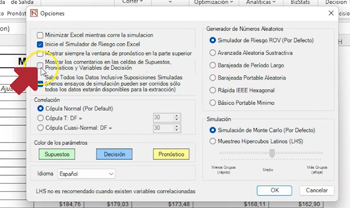Viewport: 350px width, 208px height.
Task: Enable Minimizar Excel mientras corre la simulacion checkbox
Action: pos(40,35)
